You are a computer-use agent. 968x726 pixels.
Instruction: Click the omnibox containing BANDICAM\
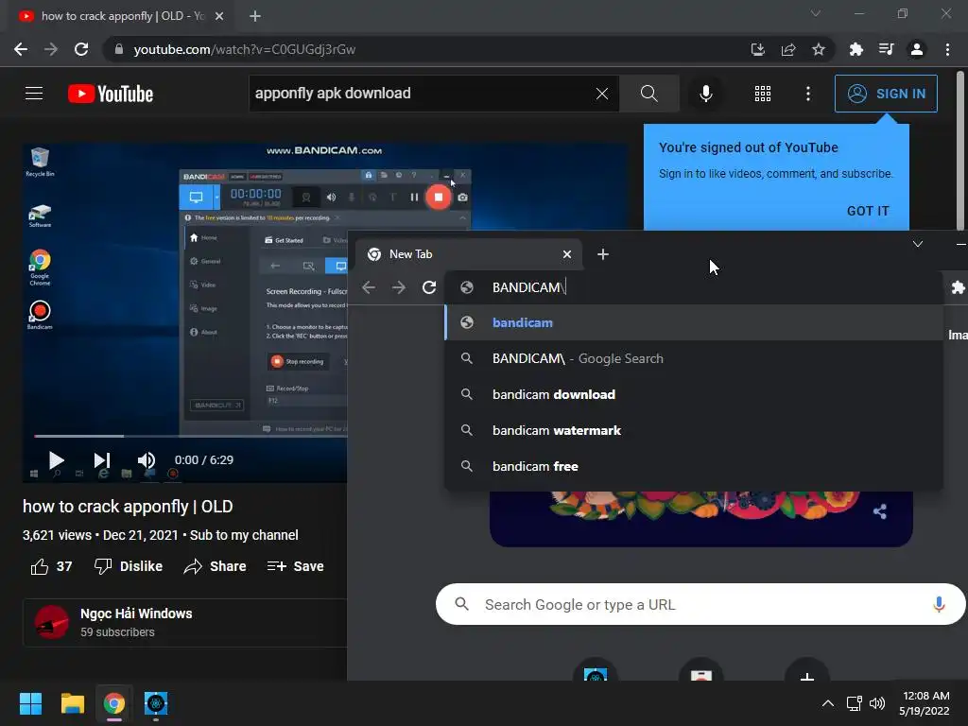(x=693, y=287)
